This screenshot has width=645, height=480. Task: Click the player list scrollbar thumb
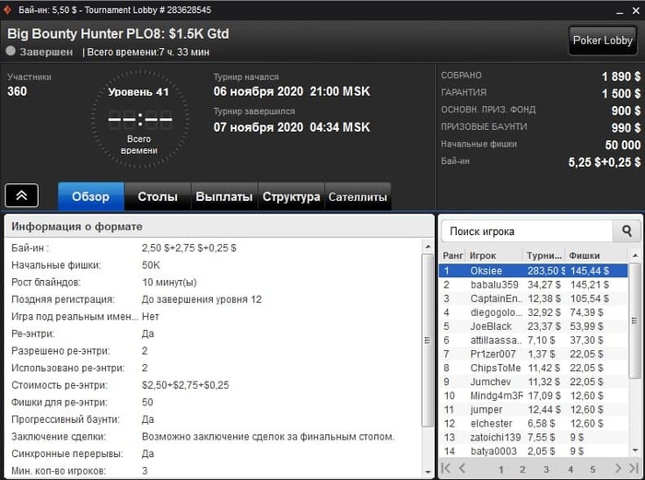coord(634,320)
